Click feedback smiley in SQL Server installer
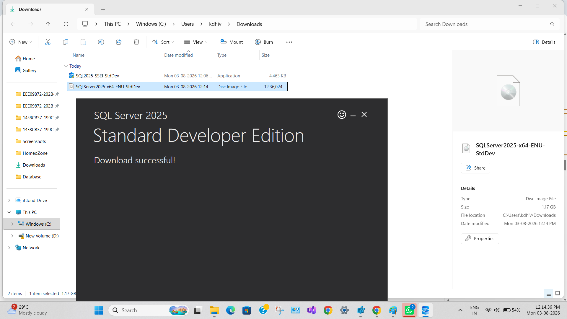 (342, 115)
